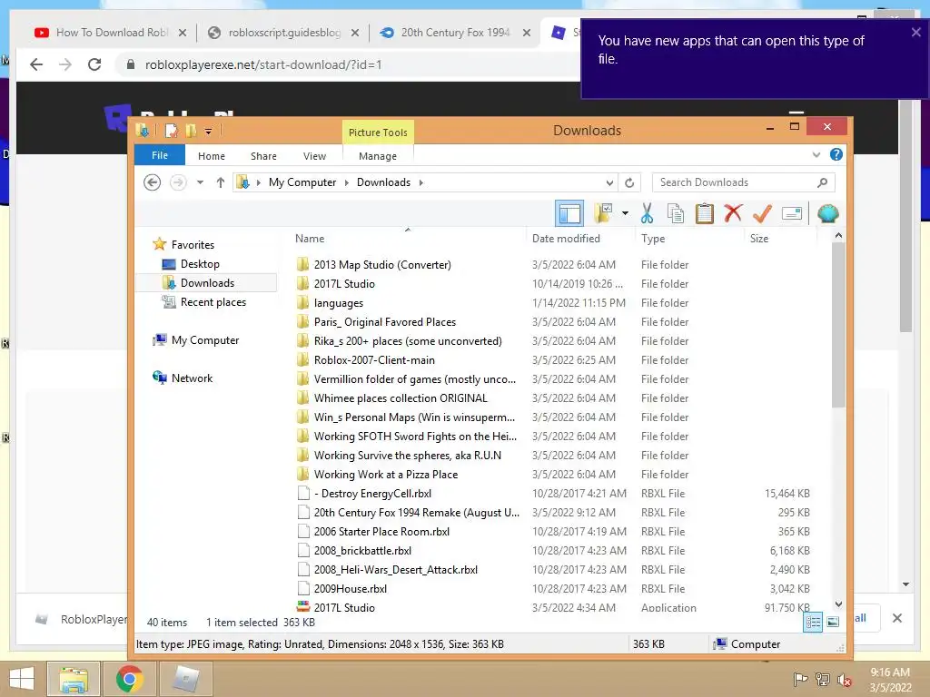Open recent locations dropdown arrow
The height and width of the screenshot is (697, 930).
tap(200, 182)
